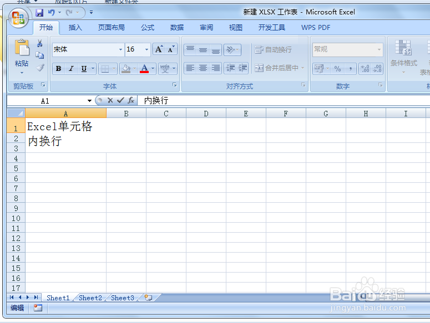The image size is (430, 323).
Task: Increase decimal places
Action: point(365,69)
